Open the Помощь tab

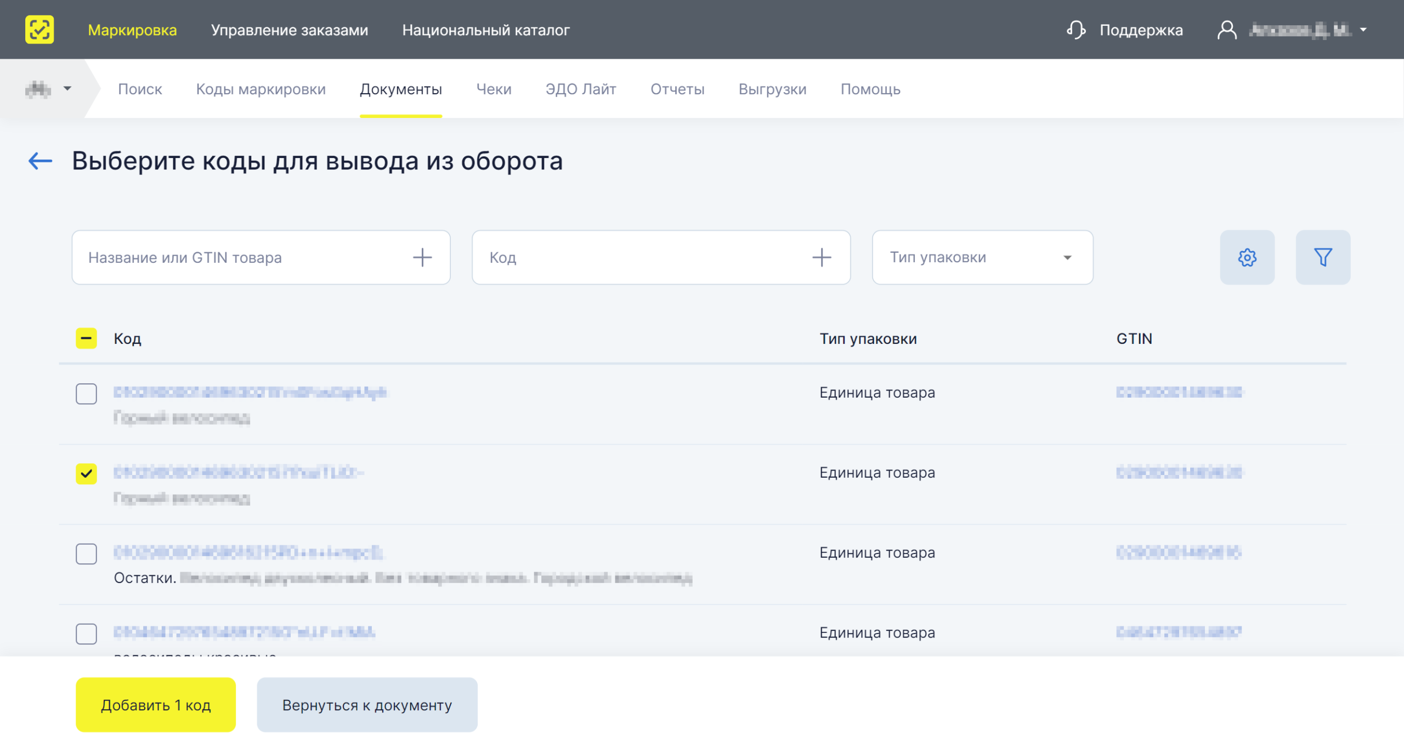coord(870,89)
